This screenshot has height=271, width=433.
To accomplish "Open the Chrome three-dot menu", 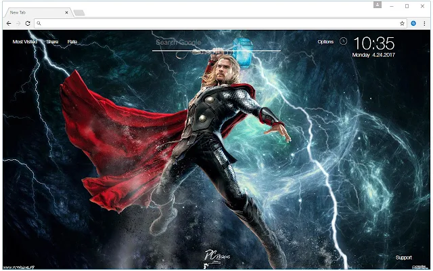I will coord(424,24).
